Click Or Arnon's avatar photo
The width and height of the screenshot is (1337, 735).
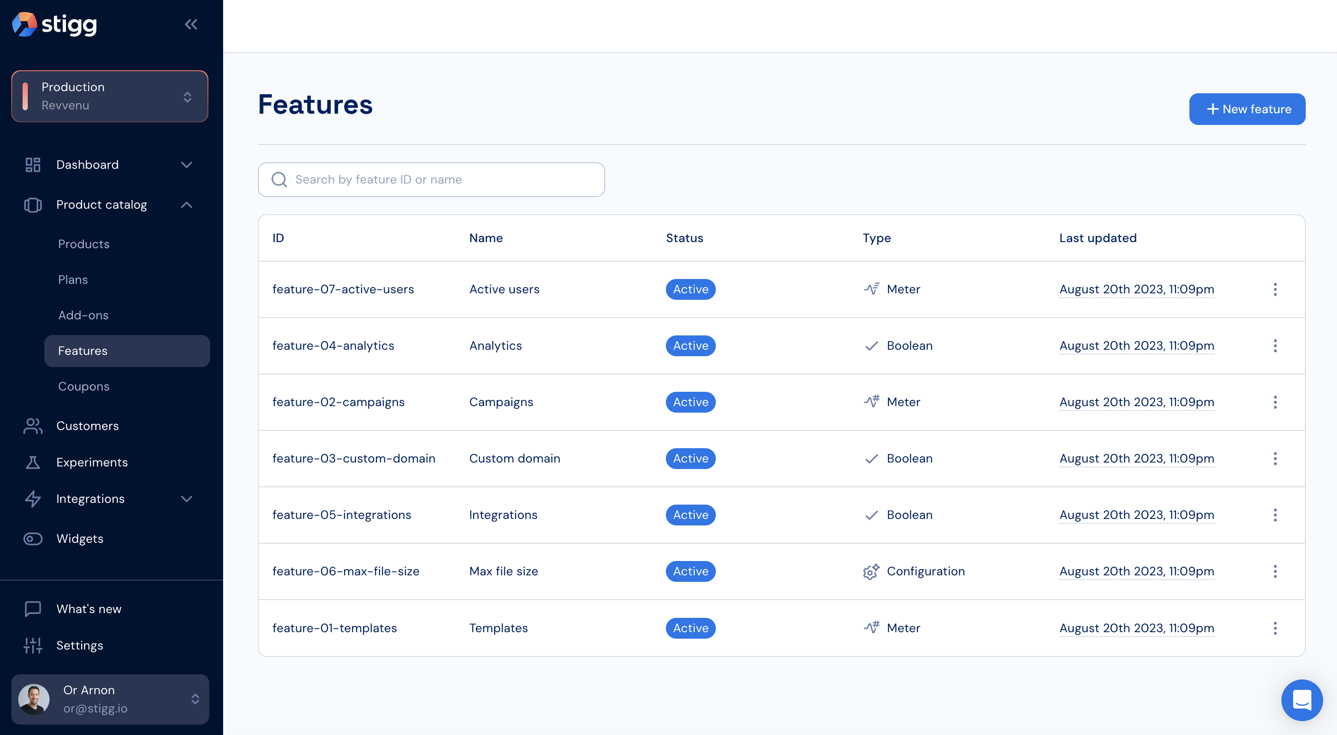[x=34, y=699]
